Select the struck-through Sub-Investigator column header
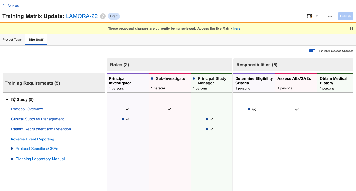The width and height of the screenshot is (356, 191). pos(169,83)
